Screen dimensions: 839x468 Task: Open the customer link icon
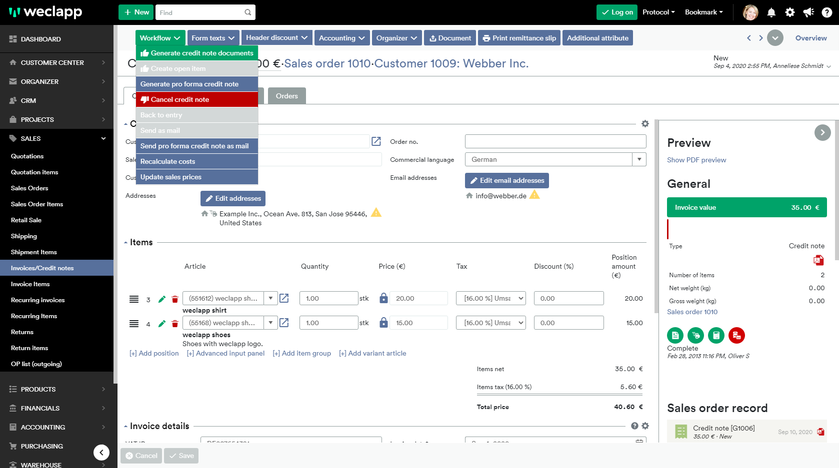pyautogui.click(x=376, y=141)
